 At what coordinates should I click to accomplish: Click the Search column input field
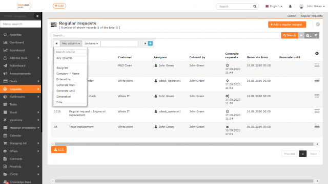71,52
